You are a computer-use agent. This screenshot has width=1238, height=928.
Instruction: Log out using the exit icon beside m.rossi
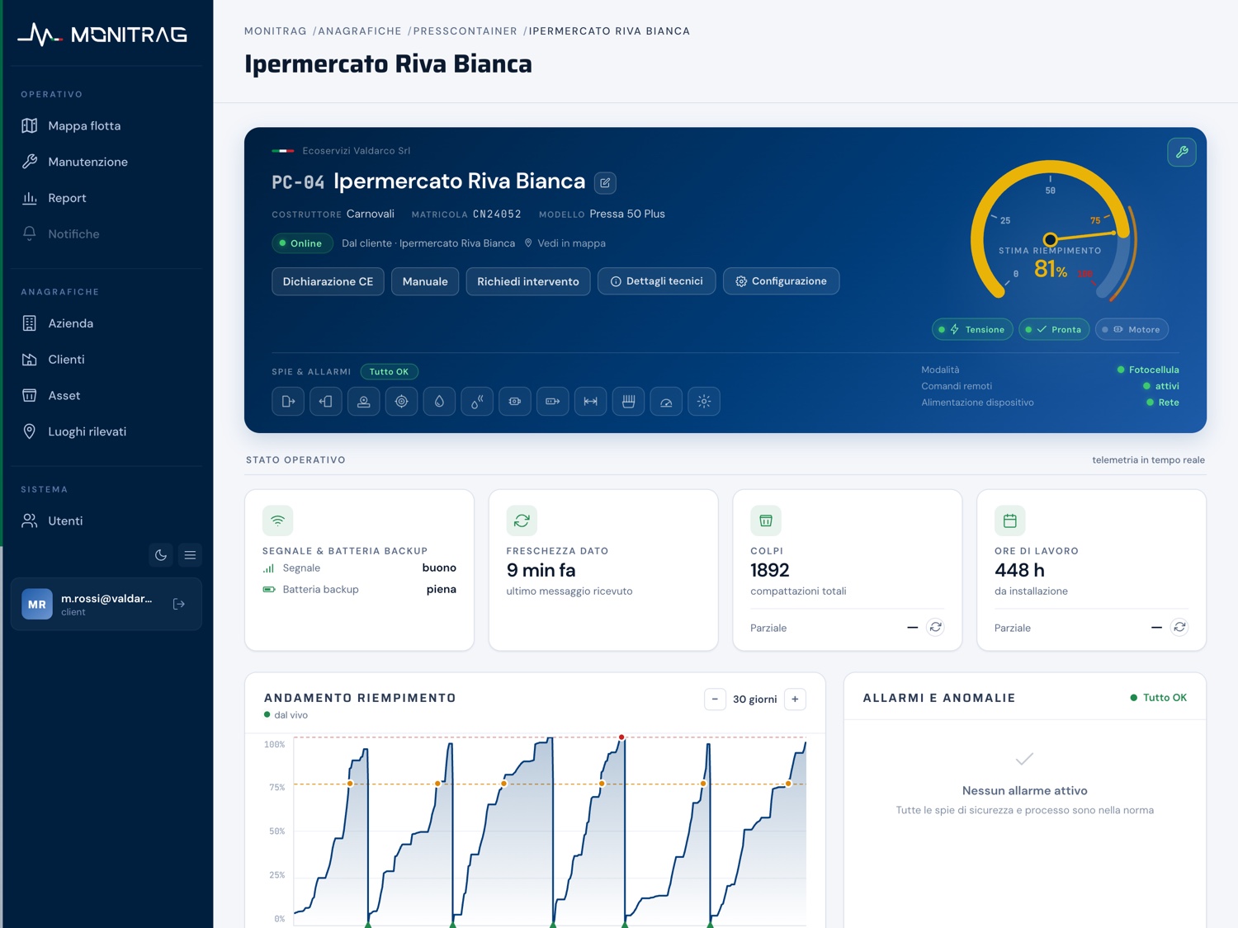click(x=179, y=605)
